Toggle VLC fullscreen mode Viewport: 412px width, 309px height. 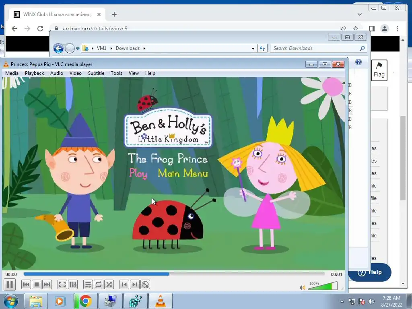62,284
